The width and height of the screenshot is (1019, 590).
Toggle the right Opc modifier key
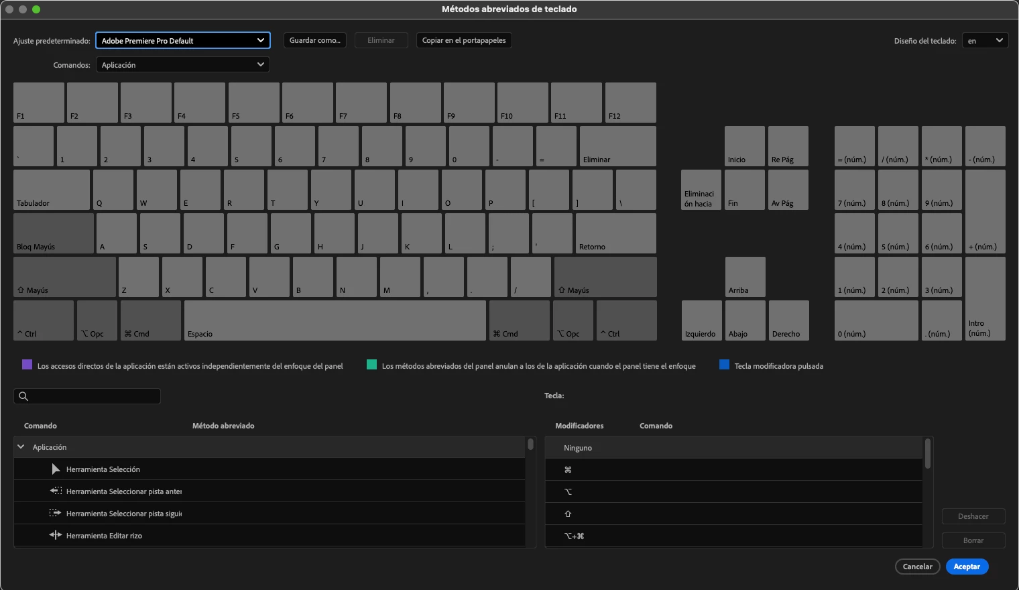(573, 320)
